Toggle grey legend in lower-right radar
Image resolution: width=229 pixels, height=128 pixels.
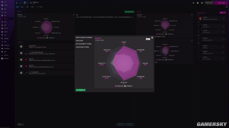click(169, 60)
